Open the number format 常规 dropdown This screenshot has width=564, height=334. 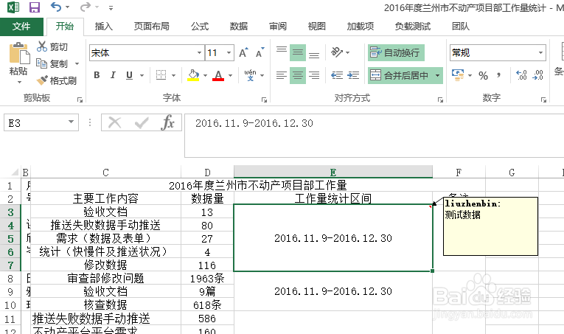pyautogui.click(x=540, y=53)
